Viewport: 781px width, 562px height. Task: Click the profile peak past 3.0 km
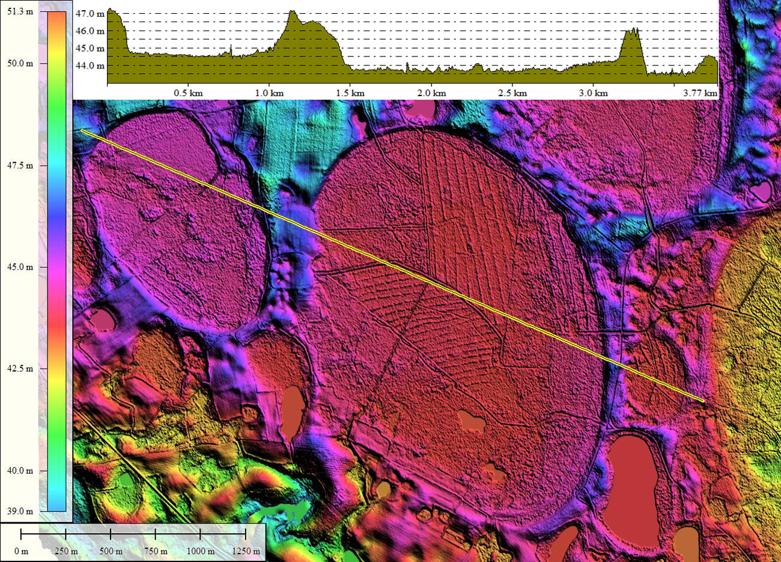click(x=632, y=30)
